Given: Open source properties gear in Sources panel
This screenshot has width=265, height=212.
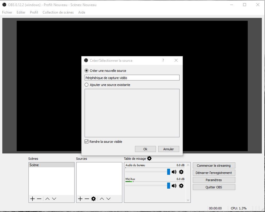Looking at the screenshot, I should (x=94, y=199).
